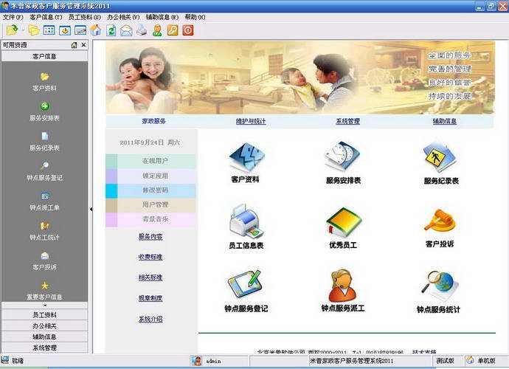This screenshot has height=369, width=509.
Task: Collapse the sidebar using the splitter arrow
Action: click(x=91, y=209)
